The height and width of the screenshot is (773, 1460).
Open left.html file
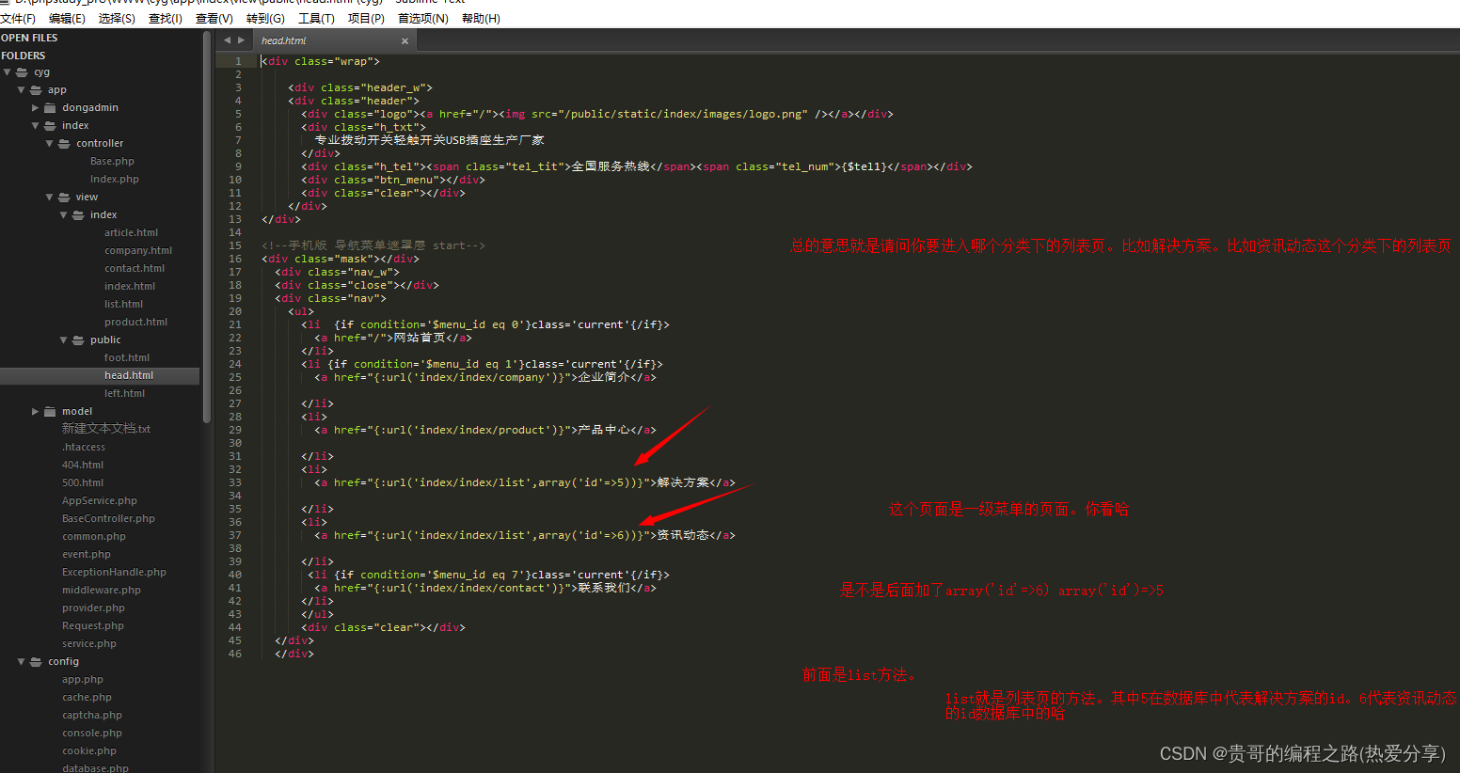[x=124, y=394]
